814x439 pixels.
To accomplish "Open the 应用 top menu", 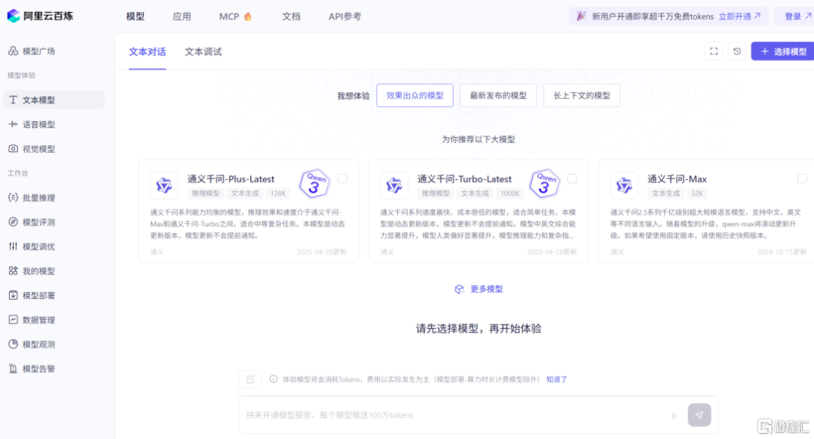I will point(182,16).
